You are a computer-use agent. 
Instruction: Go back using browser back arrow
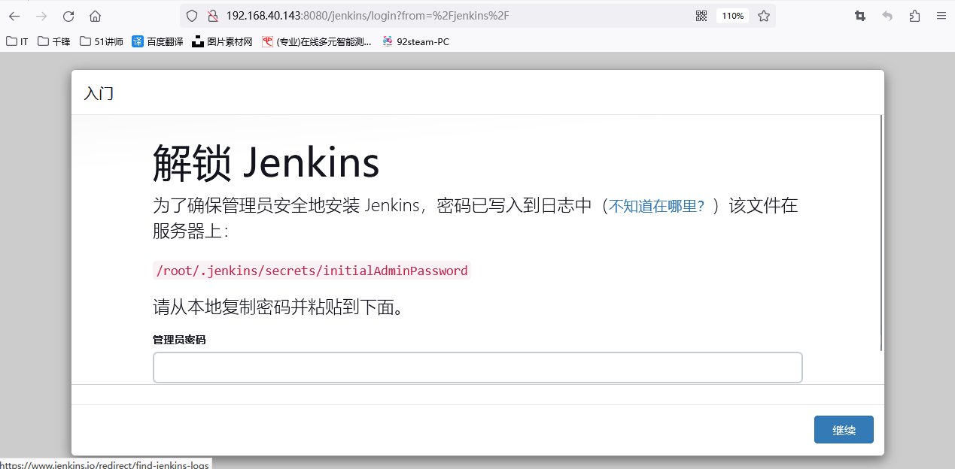(14, 16)
